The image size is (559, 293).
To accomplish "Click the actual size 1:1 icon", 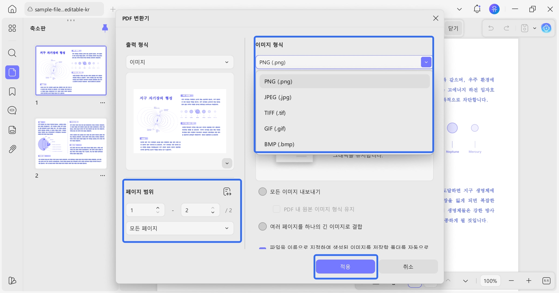I will 546,281.
